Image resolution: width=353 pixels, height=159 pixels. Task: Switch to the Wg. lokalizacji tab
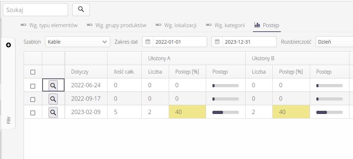[176, 25]
